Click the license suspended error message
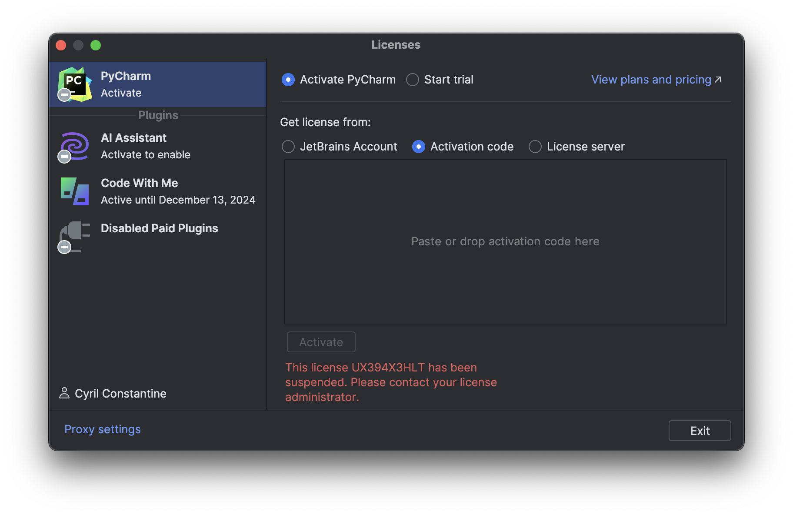This screenshot has height=515, width=793. tap(391, 382)
